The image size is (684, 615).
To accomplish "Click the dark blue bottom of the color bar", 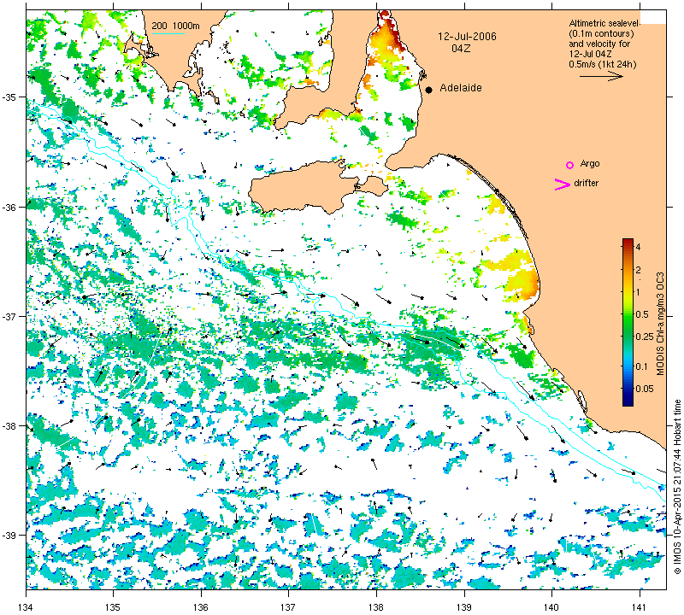I will pos(628,401).
